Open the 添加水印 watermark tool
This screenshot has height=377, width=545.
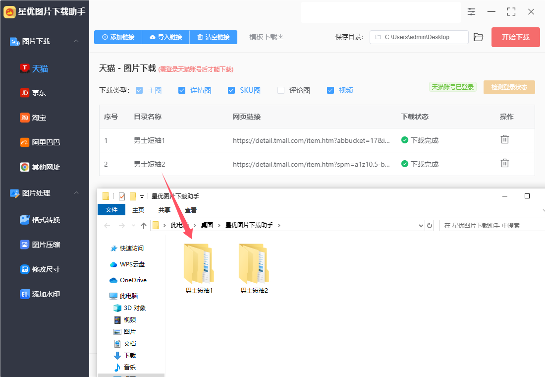click(x=40, y=294)
